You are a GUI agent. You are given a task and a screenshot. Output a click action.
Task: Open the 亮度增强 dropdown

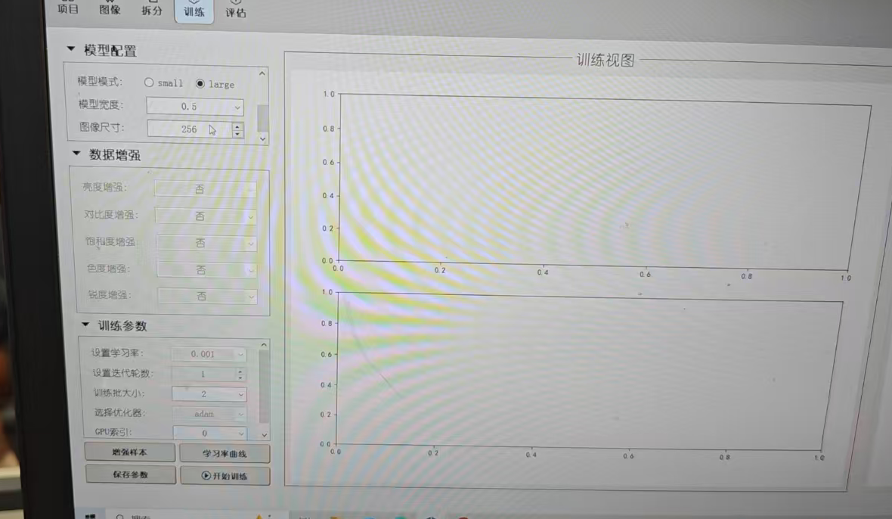205,189
